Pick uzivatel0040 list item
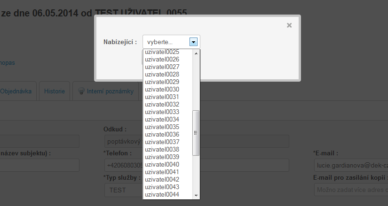 click(168, 165)
